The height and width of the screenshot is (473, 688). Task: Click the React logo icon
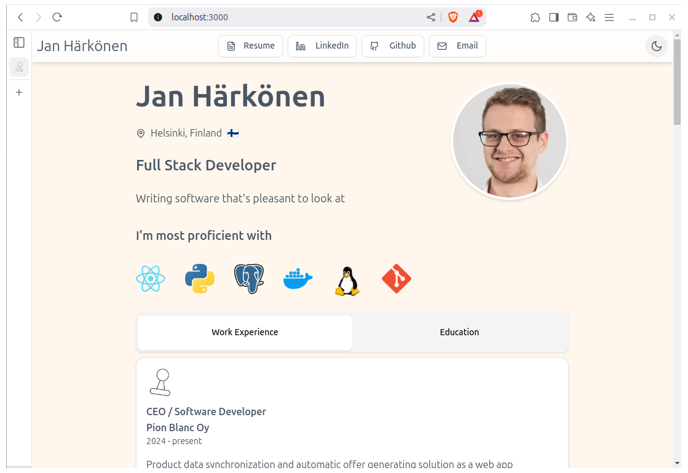click(x=151, y=279)
